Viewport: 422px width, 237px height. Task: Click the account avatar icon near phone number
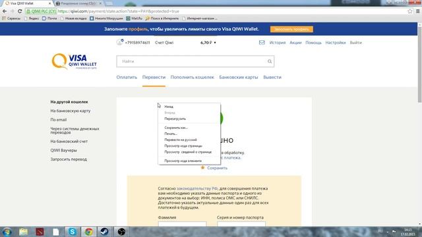pyautogui.click(x=120, y=42)
